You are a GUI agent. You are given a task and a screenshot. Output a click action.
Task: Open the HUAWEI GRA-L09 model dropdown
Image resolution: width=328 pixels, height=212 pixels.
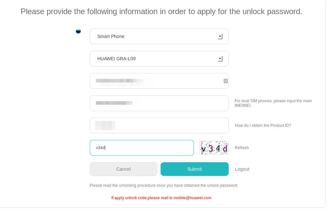[159, 59]
